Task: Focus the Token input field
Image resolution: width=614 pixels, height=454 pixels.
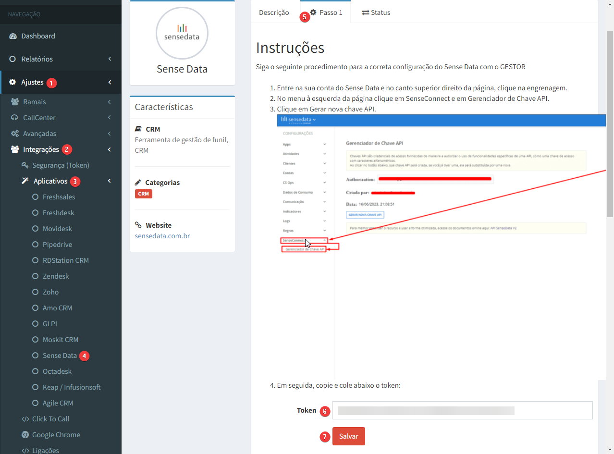Action: pyautogui.click(x=462, y=410)
